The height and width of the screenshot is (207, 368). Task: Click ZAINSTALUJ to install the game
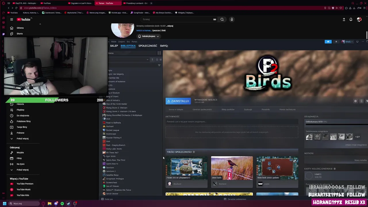[178, 101]
